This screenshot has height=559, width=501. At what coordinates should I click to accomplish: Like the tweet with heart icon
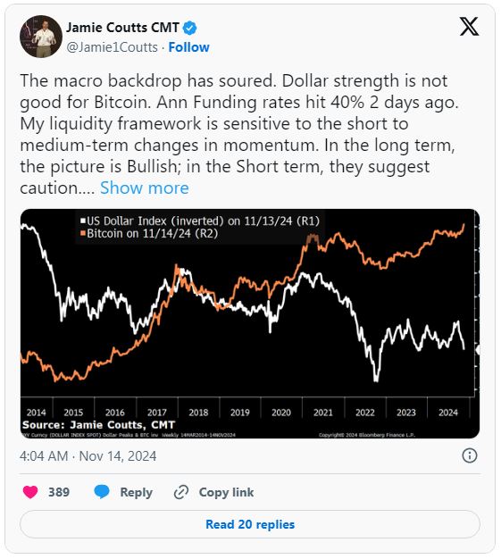coord(30,492)
